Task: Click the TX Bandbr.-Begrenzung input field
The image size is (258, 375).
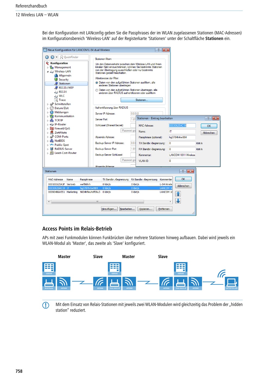Action: (182, 143)
